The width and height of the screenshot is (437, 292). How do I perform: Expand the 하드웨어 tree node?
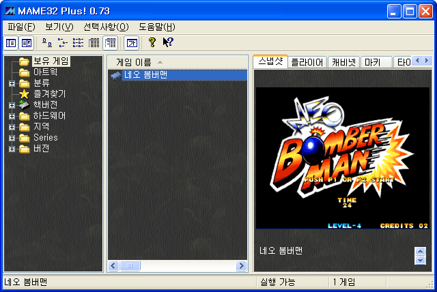[12, 116]
